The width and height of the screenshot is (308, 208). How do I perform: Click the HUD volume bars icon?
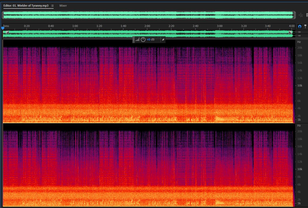click(x=137, y=40)
